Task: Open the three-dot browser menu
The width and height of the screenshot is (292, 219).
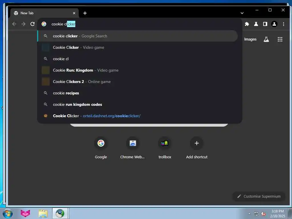Action: tap(283, 24)
